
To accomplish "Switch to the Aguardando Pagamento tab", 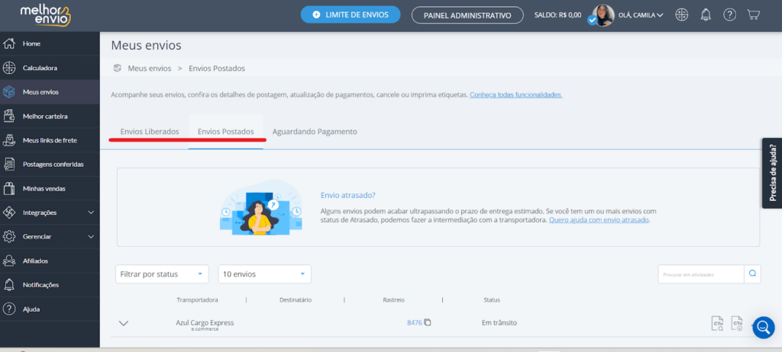I will tap(315, 132).
